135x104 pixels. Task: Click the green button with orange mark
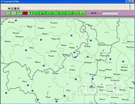pos(43,13)
